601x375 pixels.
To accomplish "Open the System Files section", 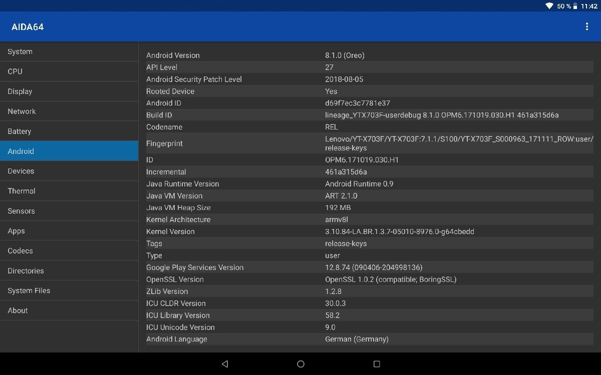I will [69, 290].
